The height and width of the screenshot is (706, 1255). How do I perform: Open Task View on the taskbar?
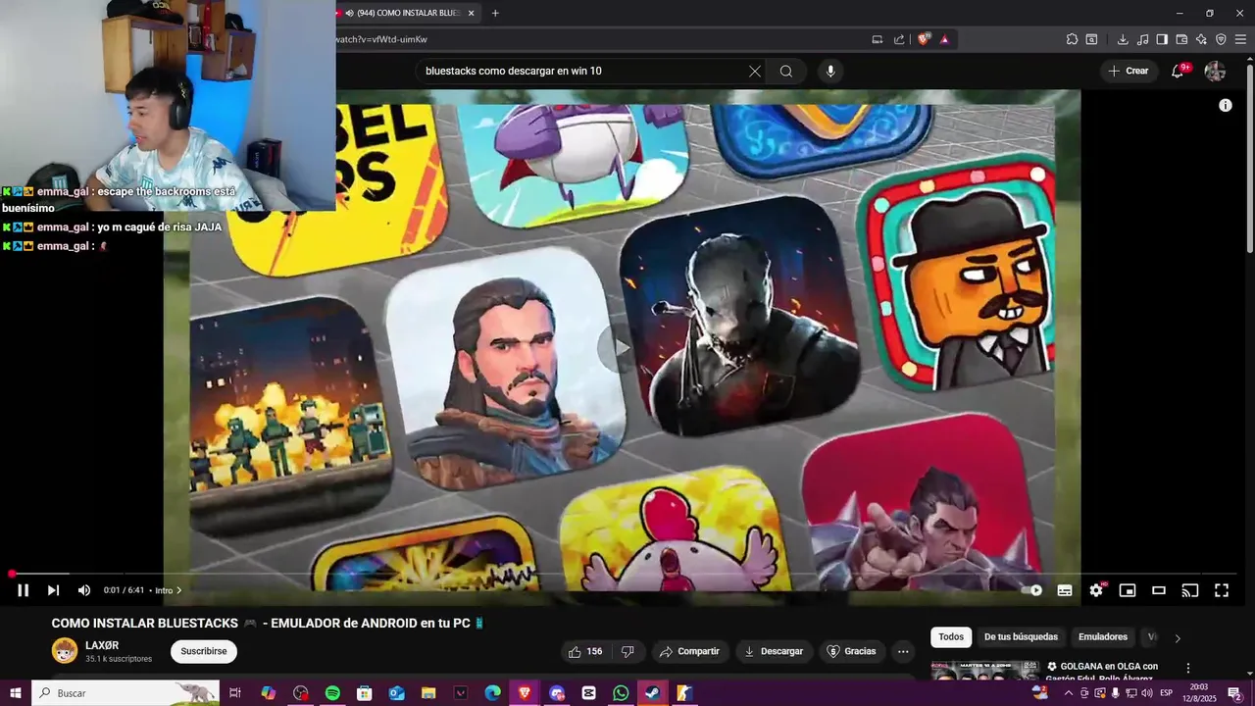tap(235, 693)
